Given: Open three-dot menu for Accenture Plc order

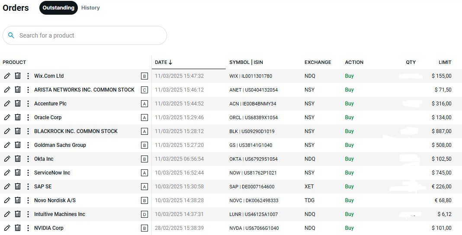Looking at the screenshot, I should click(28, 104).
